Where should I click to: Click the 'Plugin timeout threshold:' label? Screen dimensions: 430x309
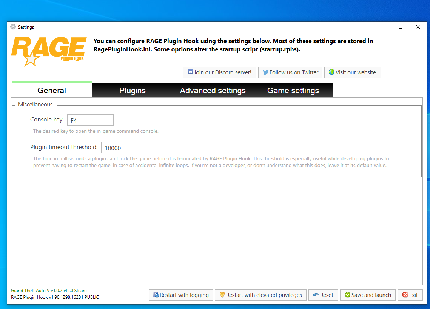point(64,147)
